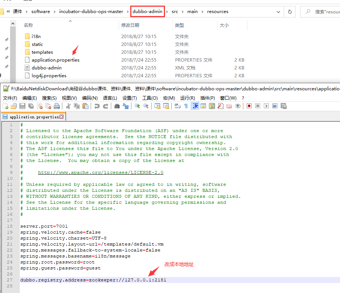Click Open file icon in Notepad++ toolbar
The image size is (340, 293).
[x=14, y=106]
